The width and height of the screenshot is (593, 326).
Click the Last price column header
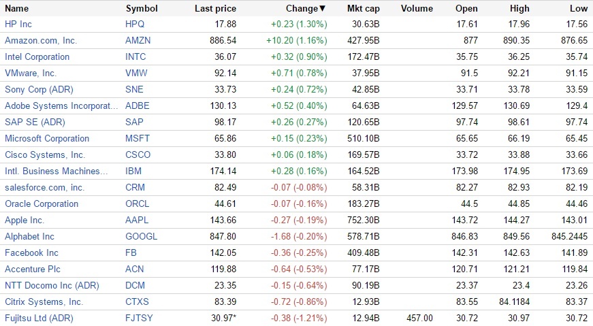tap(215, 9)
